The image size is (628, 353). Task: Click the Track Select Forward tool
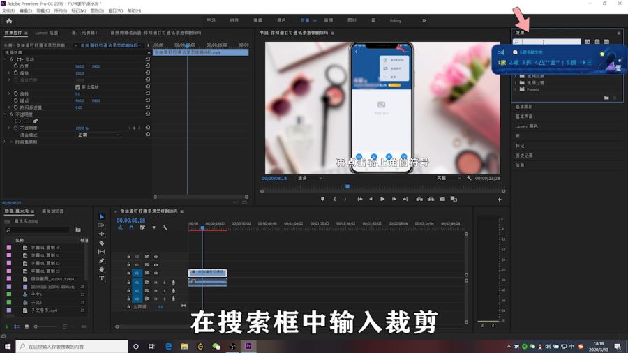point(102,225)
